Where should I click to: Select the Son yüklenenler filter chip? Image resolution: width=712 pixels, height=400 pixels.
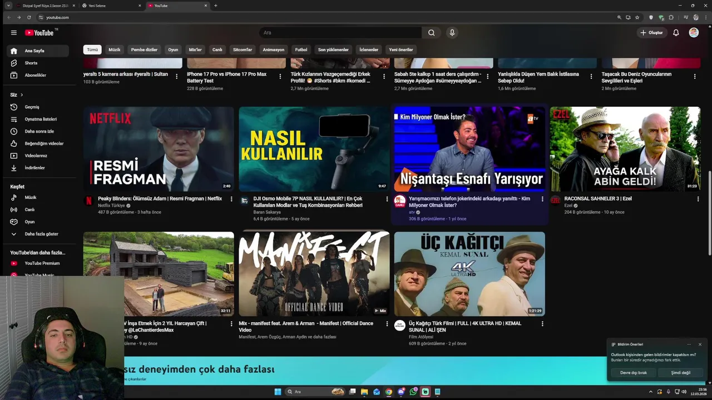click(333, 49)
